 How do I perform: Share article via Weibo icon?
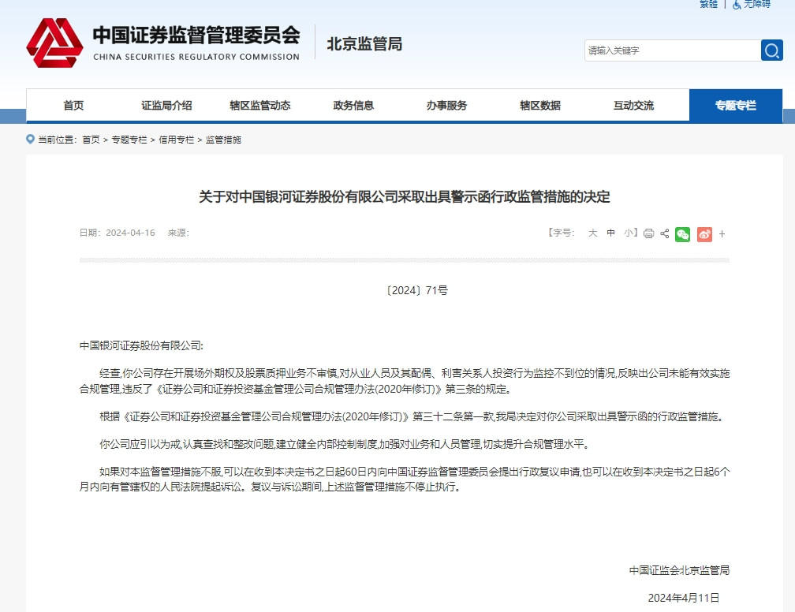coord(704,233)
